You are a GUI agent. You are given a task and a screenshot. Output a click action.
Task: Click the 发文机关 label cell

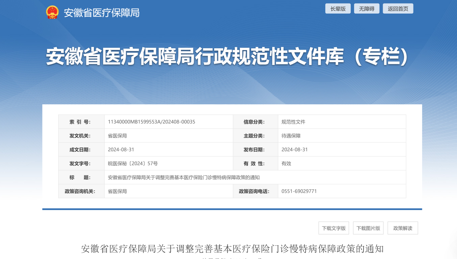coord(81,136)
